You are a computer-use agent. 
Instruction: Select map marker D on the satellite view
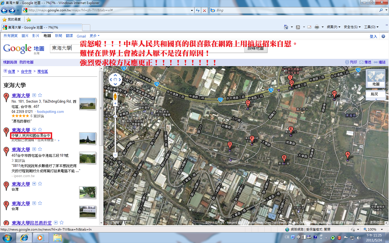pyautogui.click(x=230, y=146)
